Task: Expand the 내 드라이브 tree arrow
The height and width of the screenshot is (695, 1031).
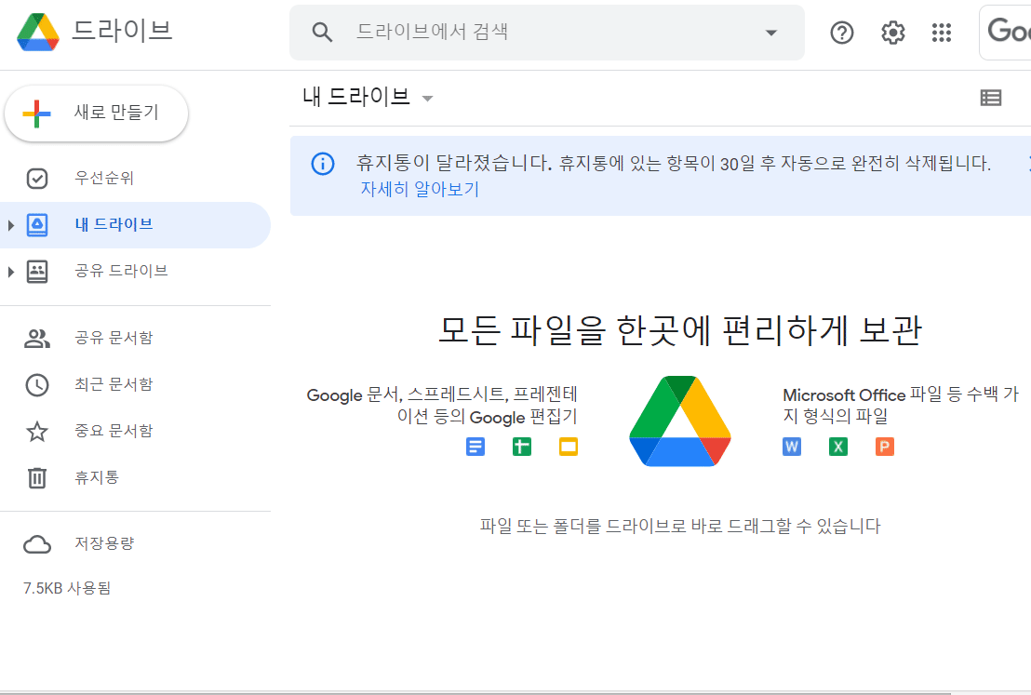Action: [10, 225]
